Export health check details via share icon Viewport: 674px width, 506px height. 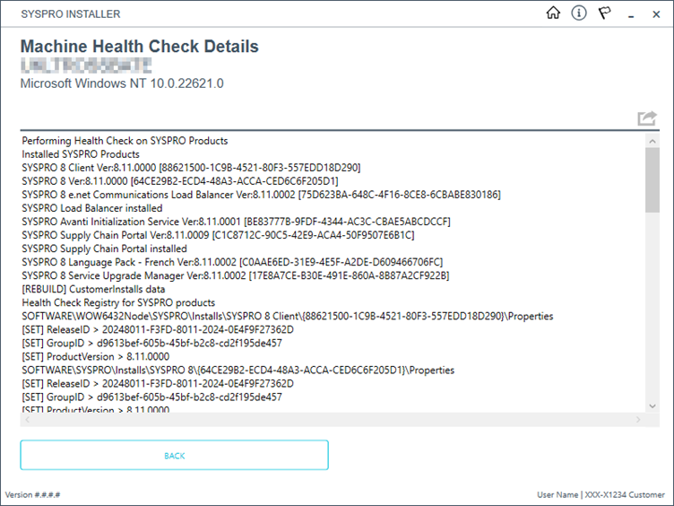click(646, 118)
